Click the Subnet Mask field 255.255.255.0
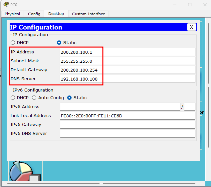 coord(127,61)
